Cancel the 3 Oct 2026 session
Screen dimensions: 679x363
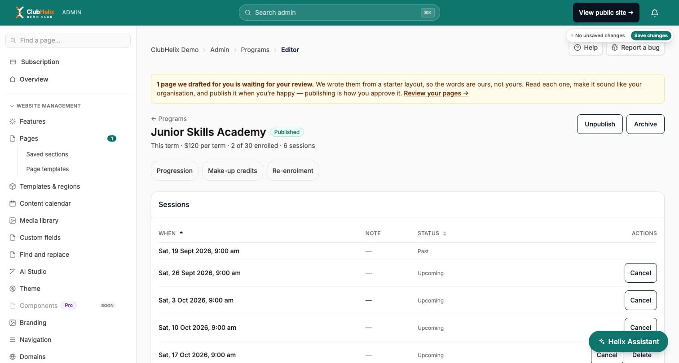[641, 300]
